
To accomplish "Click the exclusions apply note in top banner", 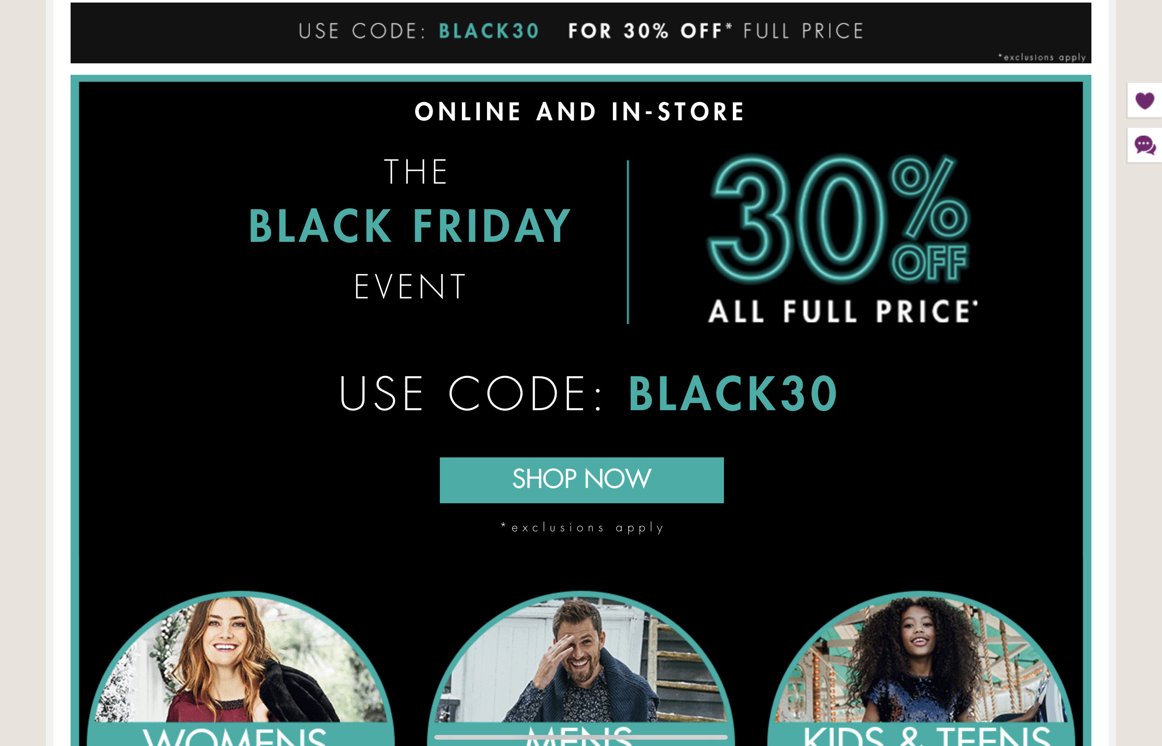I will [1042, 57].
